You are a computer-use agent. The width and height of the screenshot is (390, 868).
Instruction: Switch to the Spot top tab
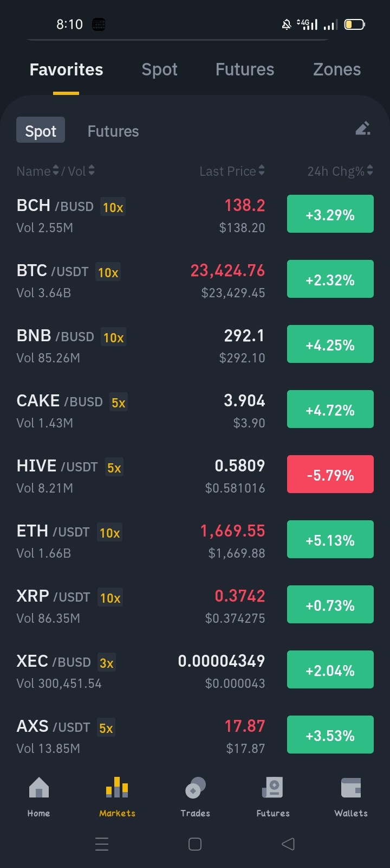tap(159, 69)
